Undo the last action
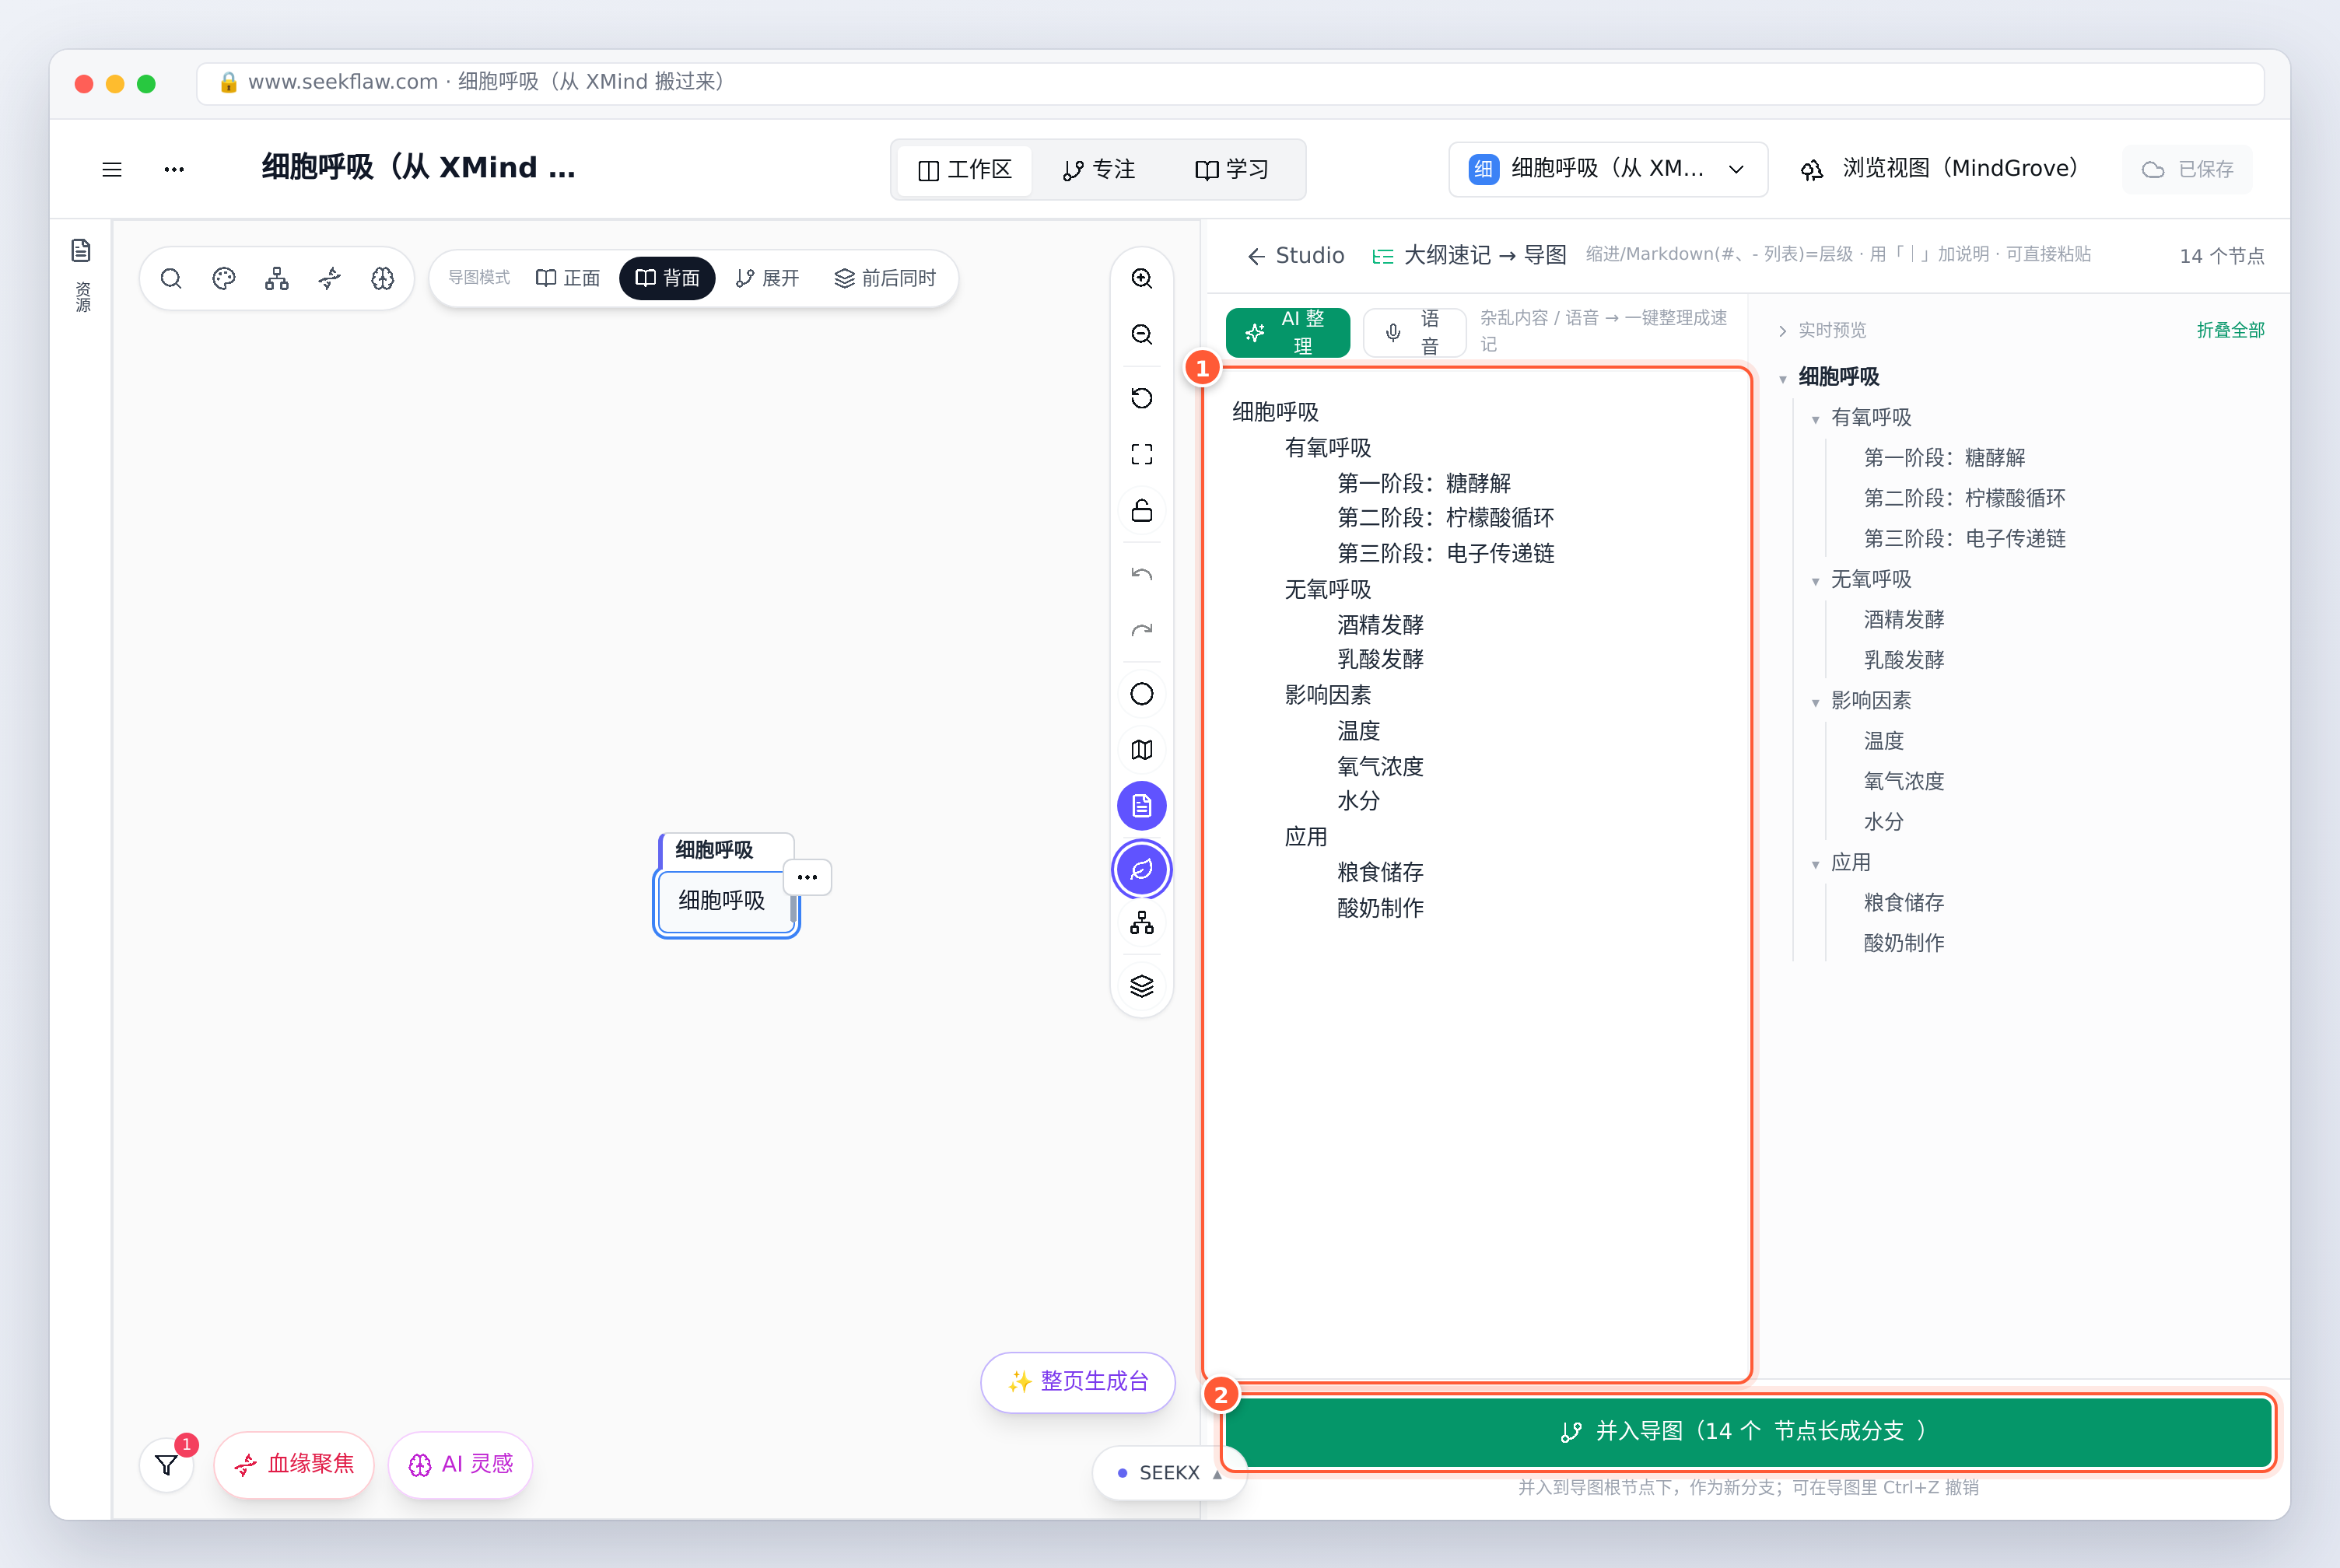The height and width of the screenshot is (1568, 2340). tap(1142, 574)
